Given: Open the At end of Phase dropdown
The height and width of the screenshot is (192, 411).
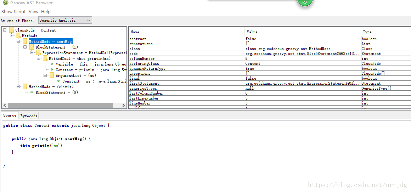Looking at the screenshot, I should point(65,20).
